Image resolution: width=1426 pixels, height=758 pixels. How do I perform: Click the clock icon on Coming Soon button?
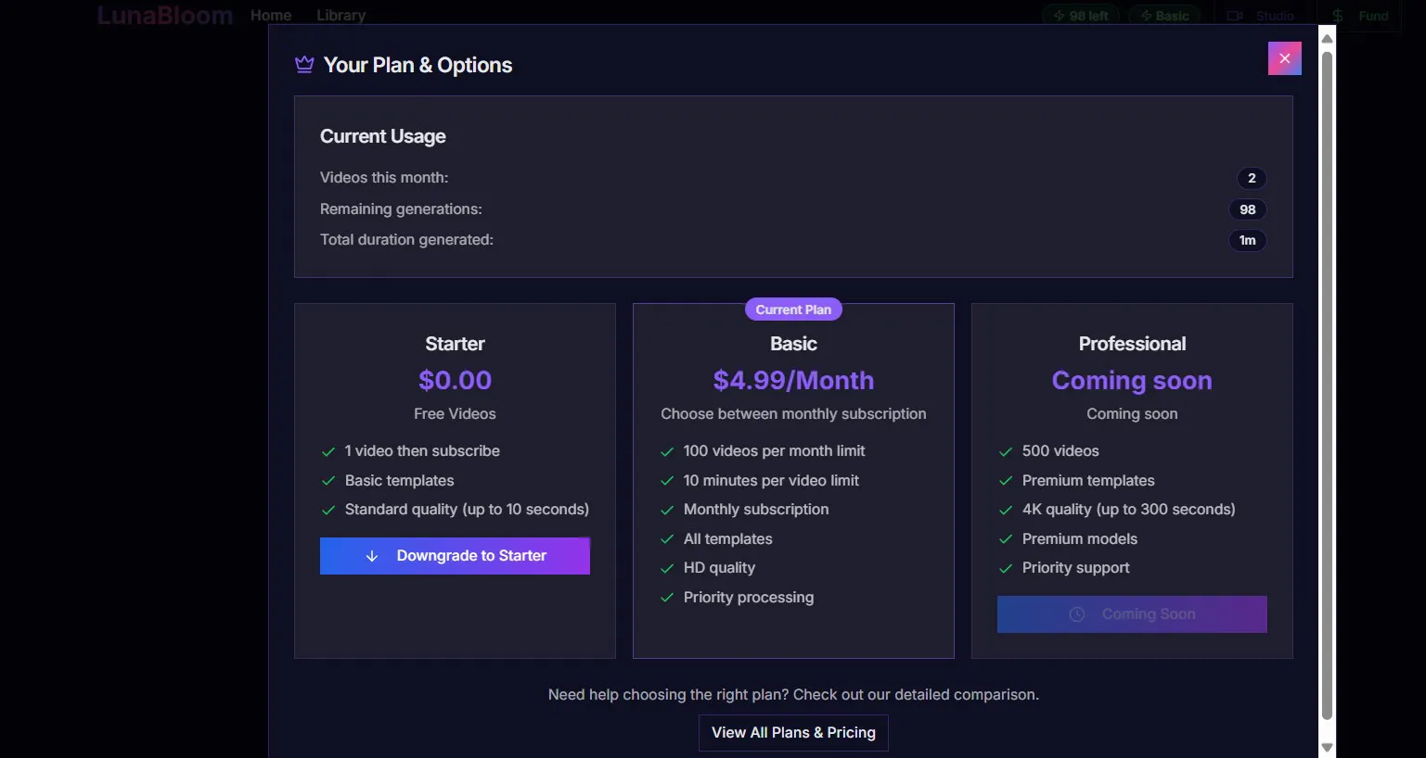1077,614
